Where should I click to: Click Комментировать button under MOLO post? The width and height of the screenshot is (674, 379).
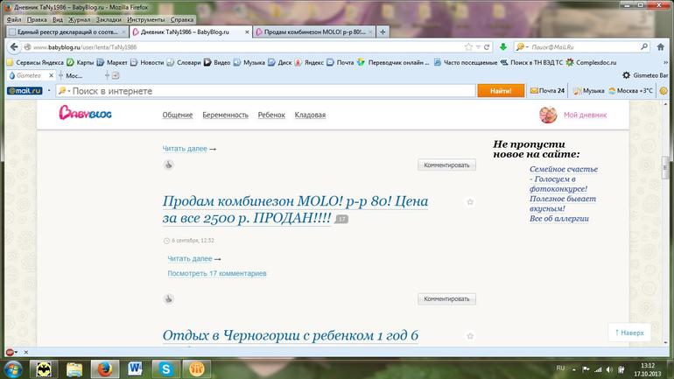[446, 298]
